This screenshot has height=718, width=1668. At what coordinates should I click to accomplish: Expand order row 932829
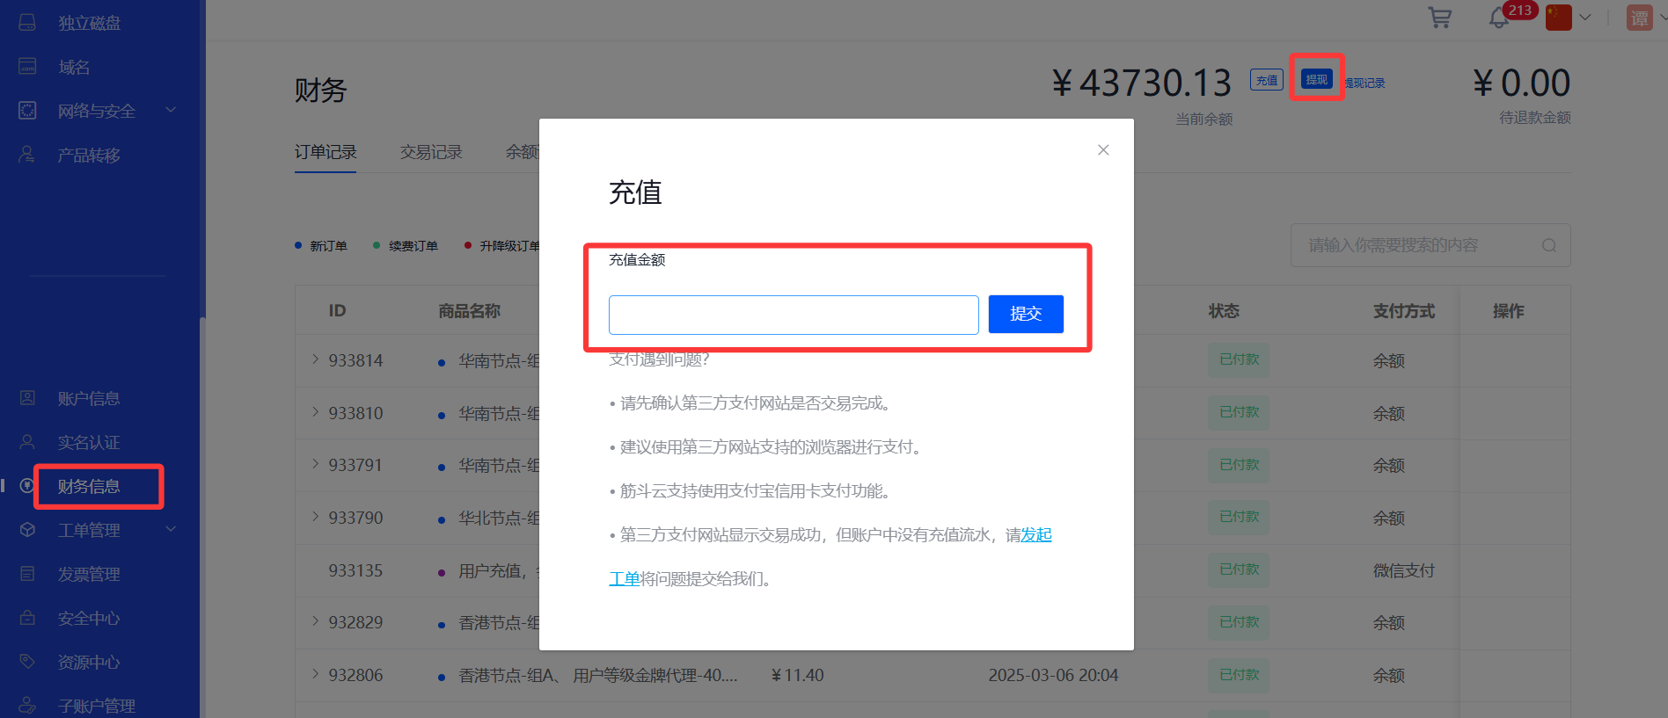[x=315, y=620]
